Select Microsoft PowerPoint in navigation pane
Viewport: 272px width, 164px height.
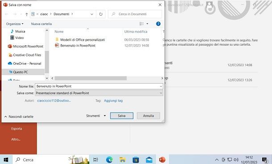(x=25, y=46)
